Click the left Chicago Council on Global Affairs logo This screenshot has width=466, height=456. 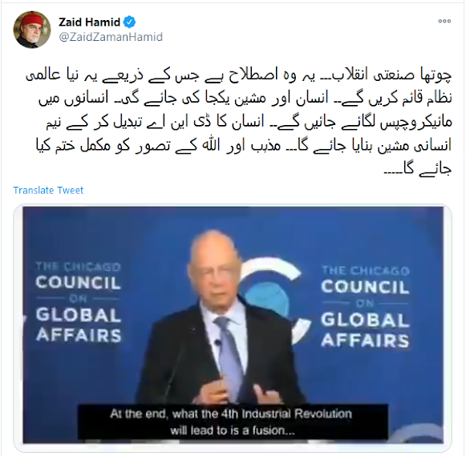tap(79, 302)
